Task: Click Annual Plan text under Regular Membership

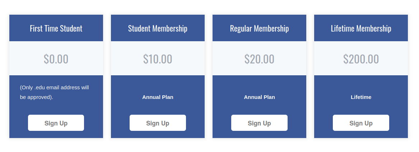Action: [259, 97]
